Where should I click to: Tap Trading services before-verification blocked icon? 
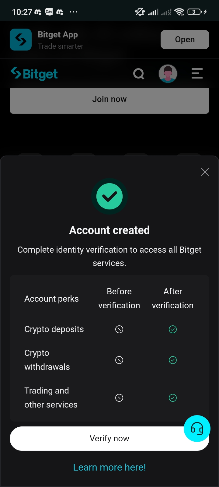point(119,398)
